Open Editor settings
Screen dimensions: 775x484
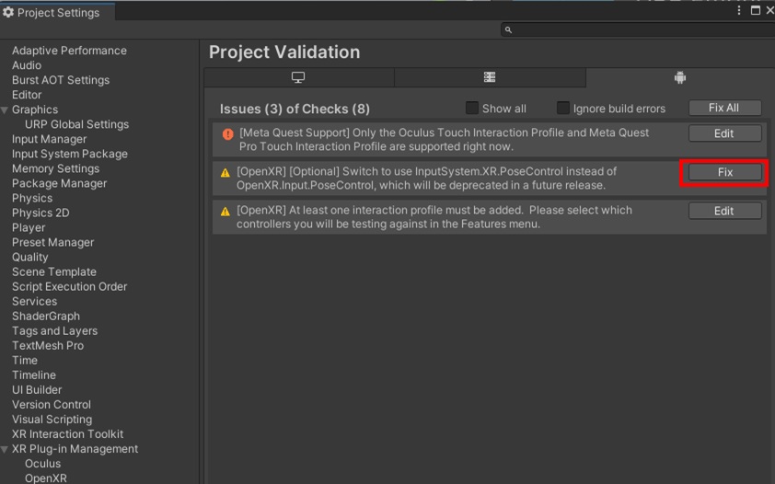27,96
